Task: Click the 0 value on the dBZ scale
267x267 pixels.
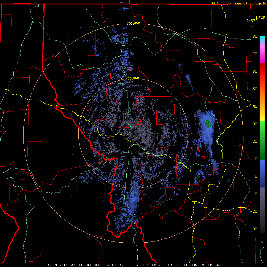Action: 256,177
